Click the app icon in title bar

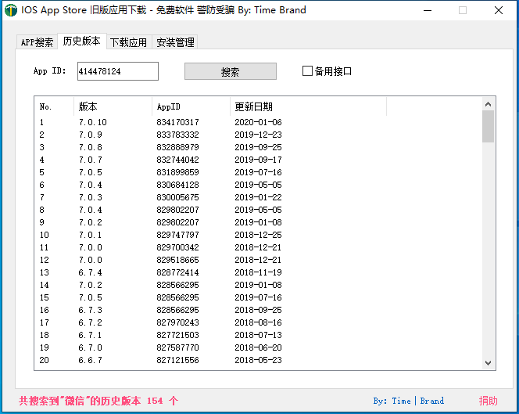(10, 10)
